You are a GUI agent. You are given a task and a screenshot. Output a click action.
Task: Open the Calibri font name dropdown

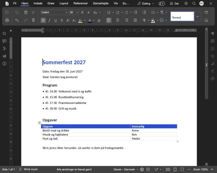pyautogui.click(x=66, y=12)
